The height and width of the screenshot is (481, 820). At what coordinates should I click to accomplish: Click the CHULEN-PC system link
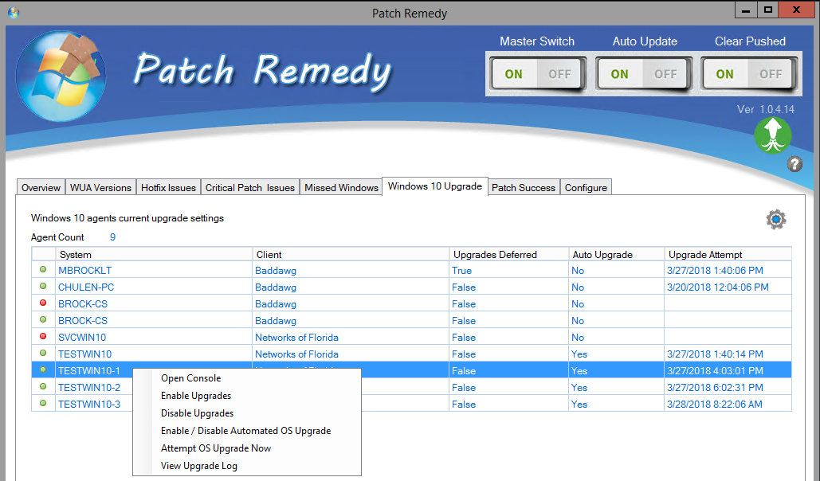click(x=86, y=287)
